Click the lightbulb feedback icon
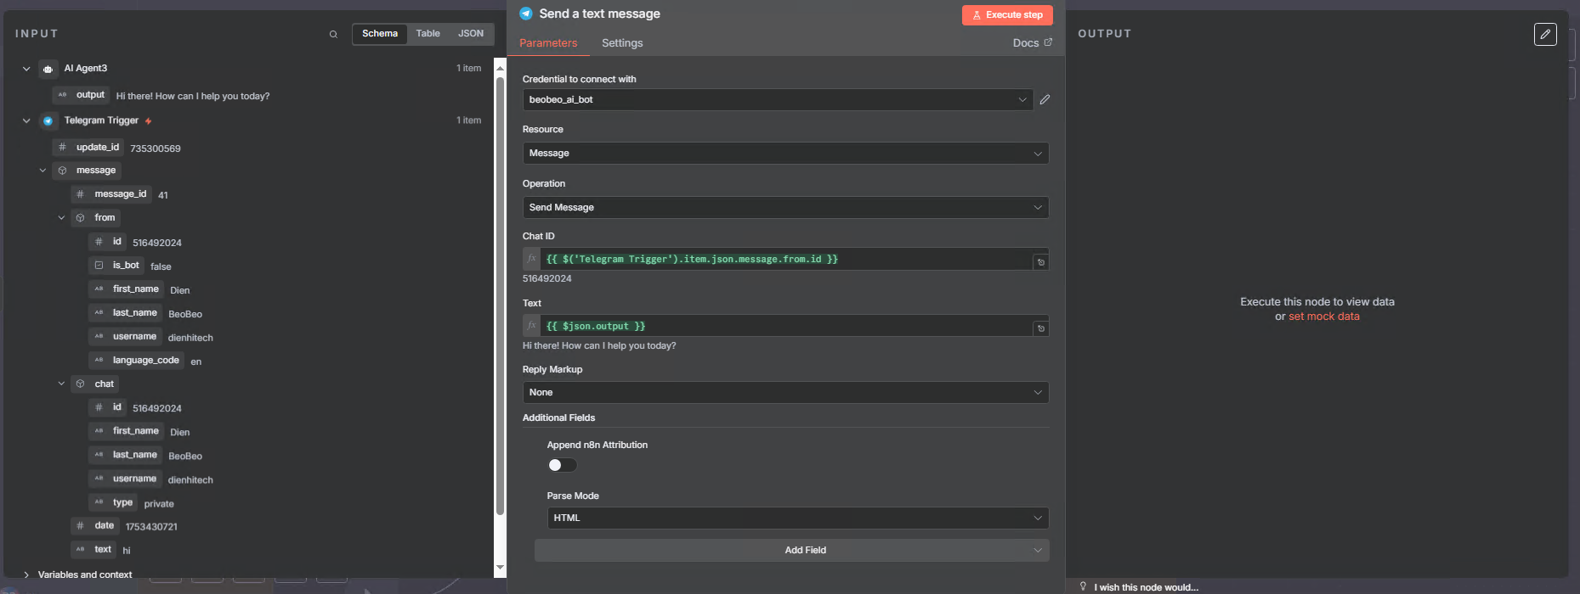 [1083, 586]
